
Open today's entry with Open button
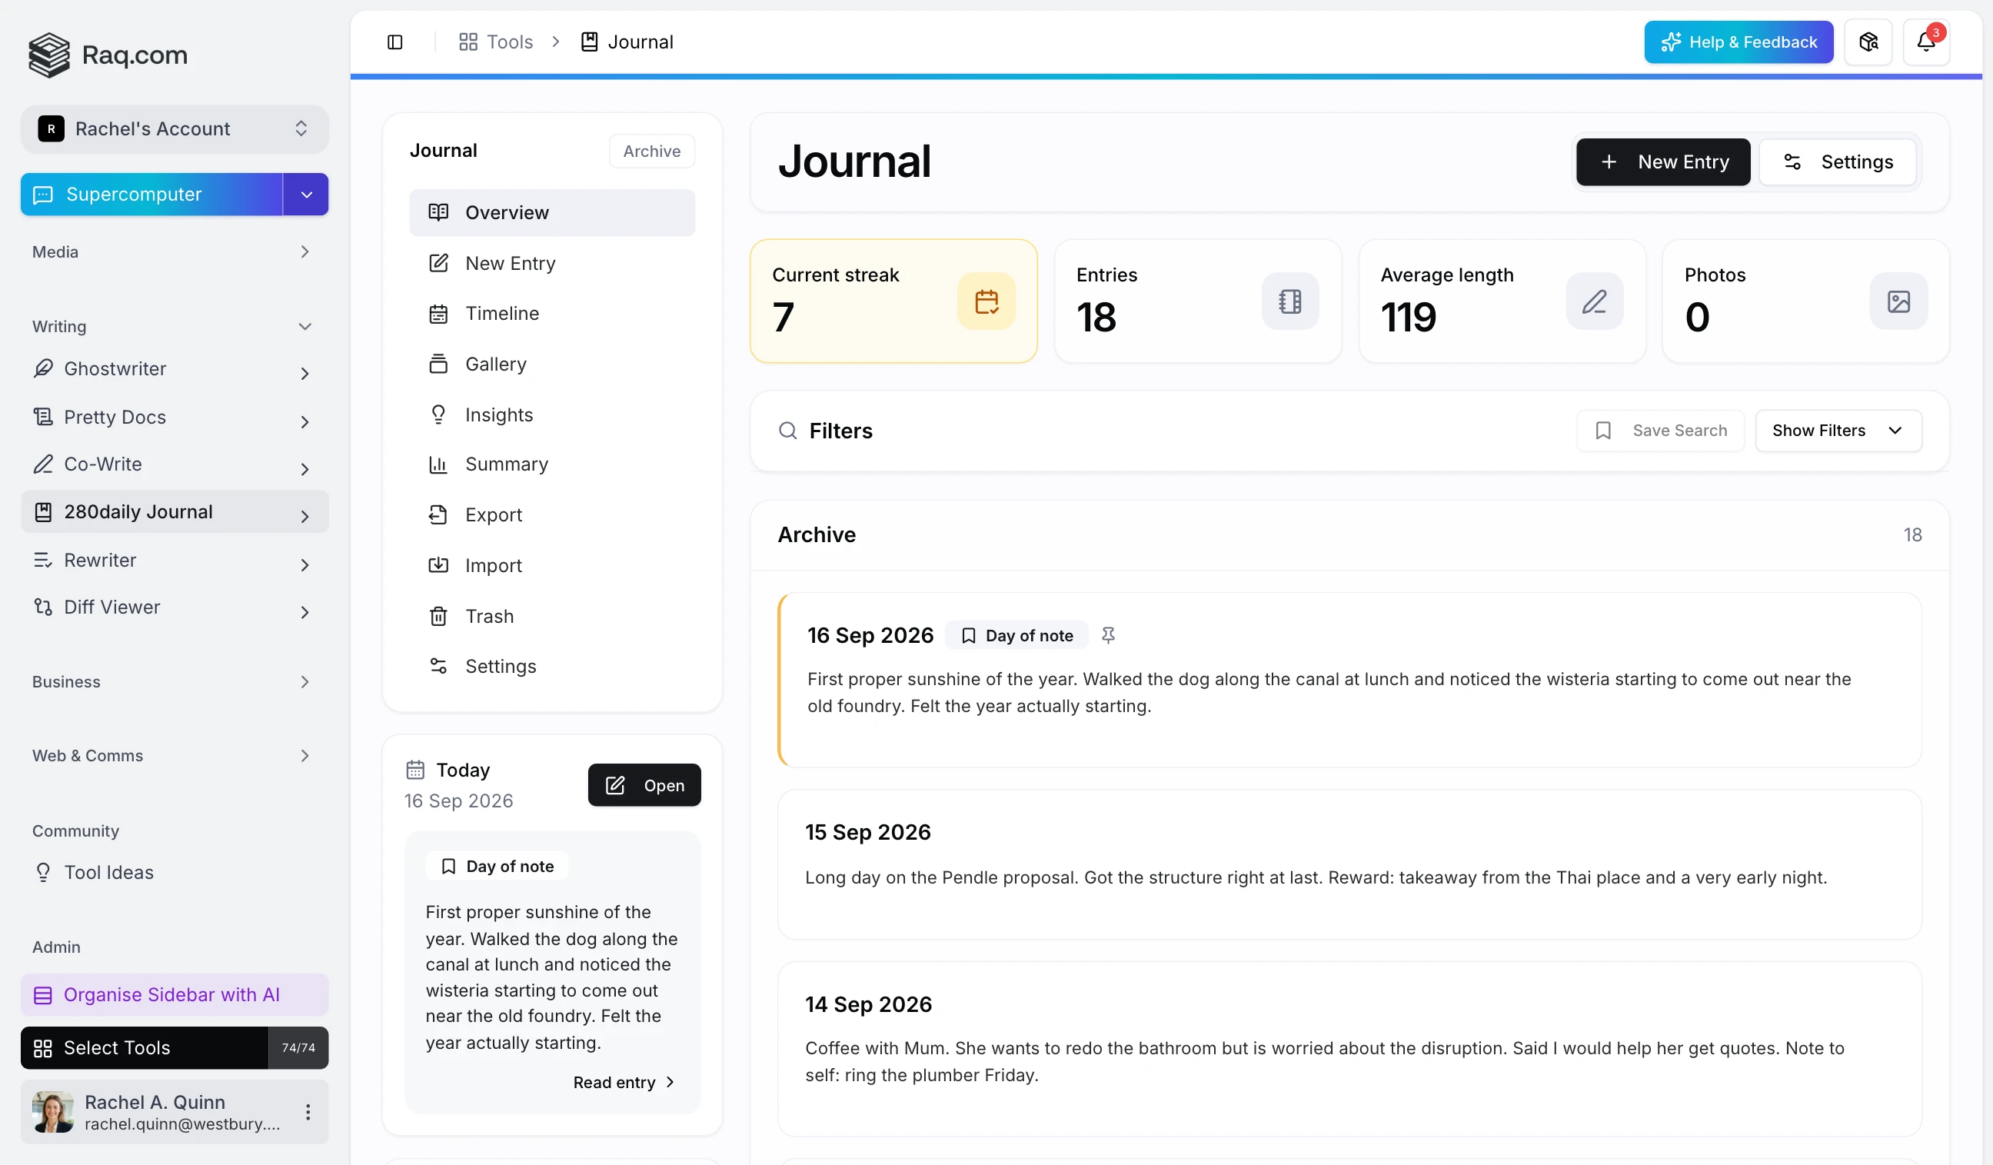click(x=644, y=785)
